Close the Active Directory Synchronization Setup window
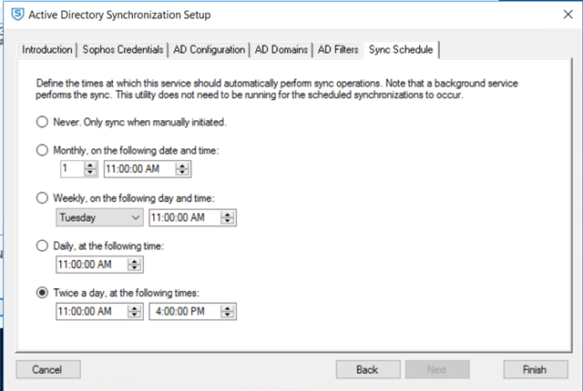The image size is (583, 391). point(568,15)
